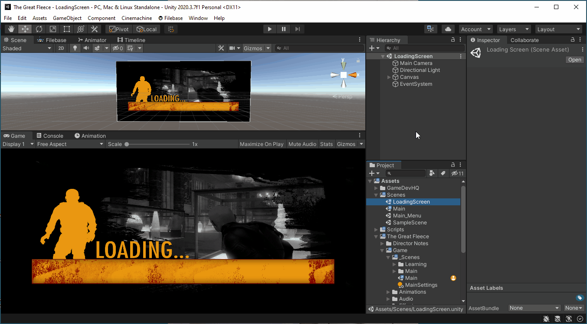Toggle scene lighting bulb icon

(x=75, y=48)
